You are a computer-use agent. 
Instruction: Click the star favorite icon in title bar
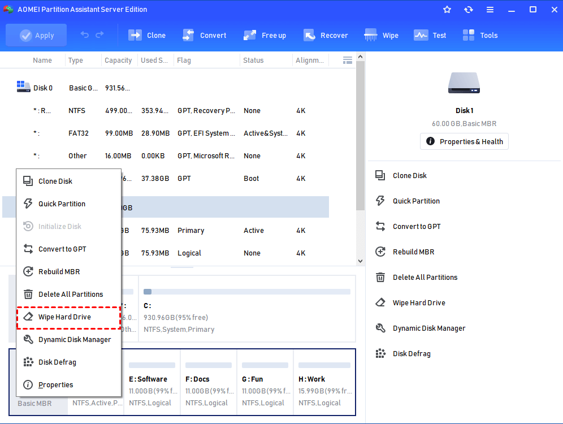[x=447, y=10]
